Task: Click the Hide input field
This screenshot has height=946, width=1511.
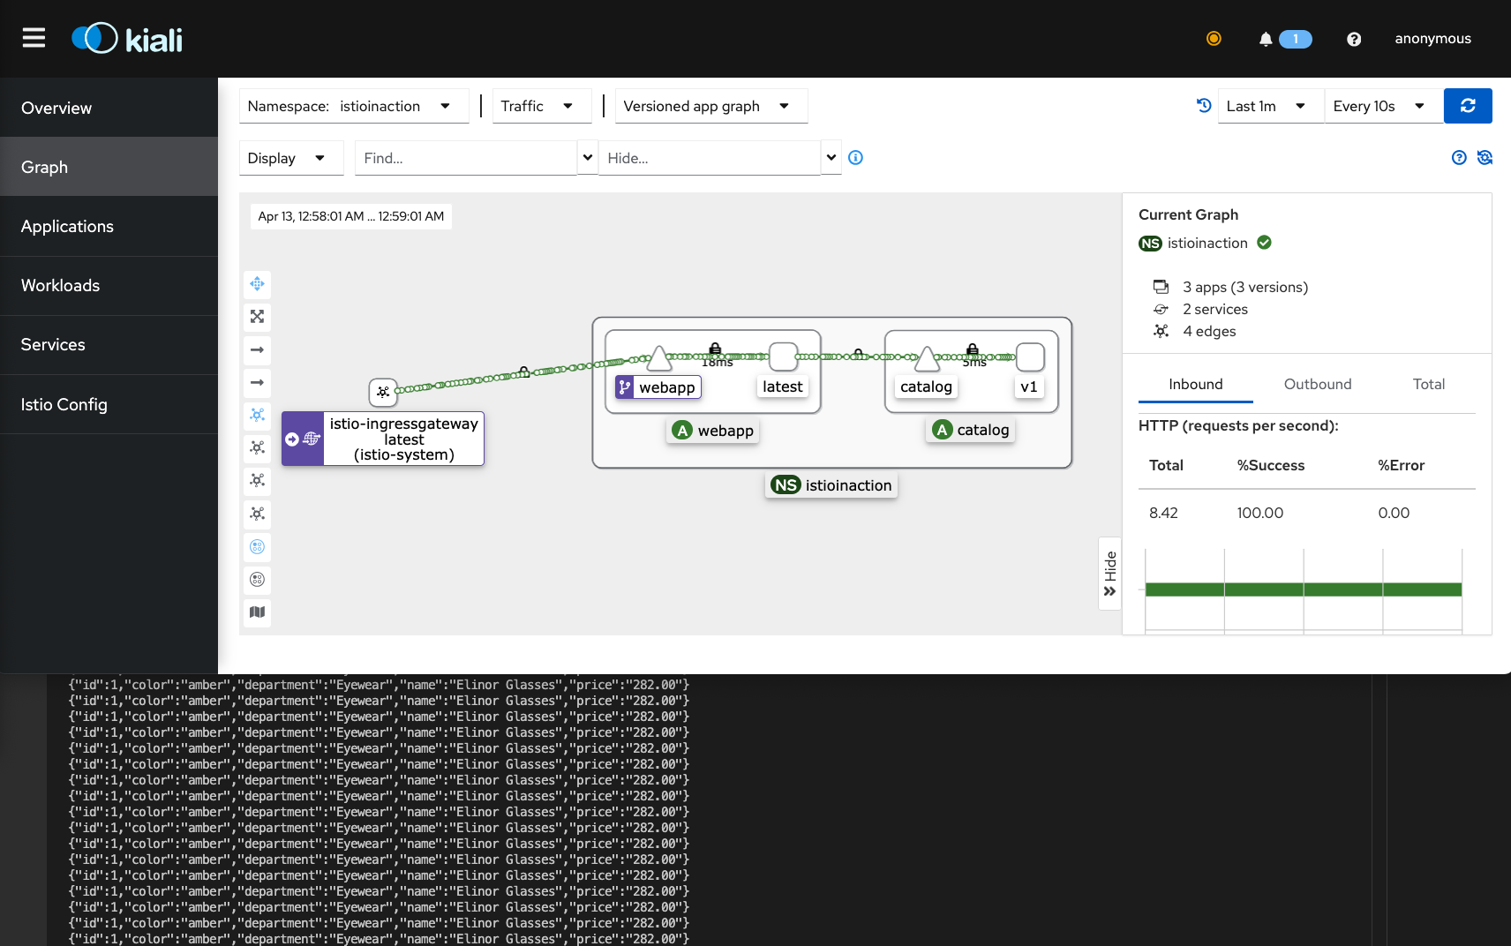Action: 710,158
